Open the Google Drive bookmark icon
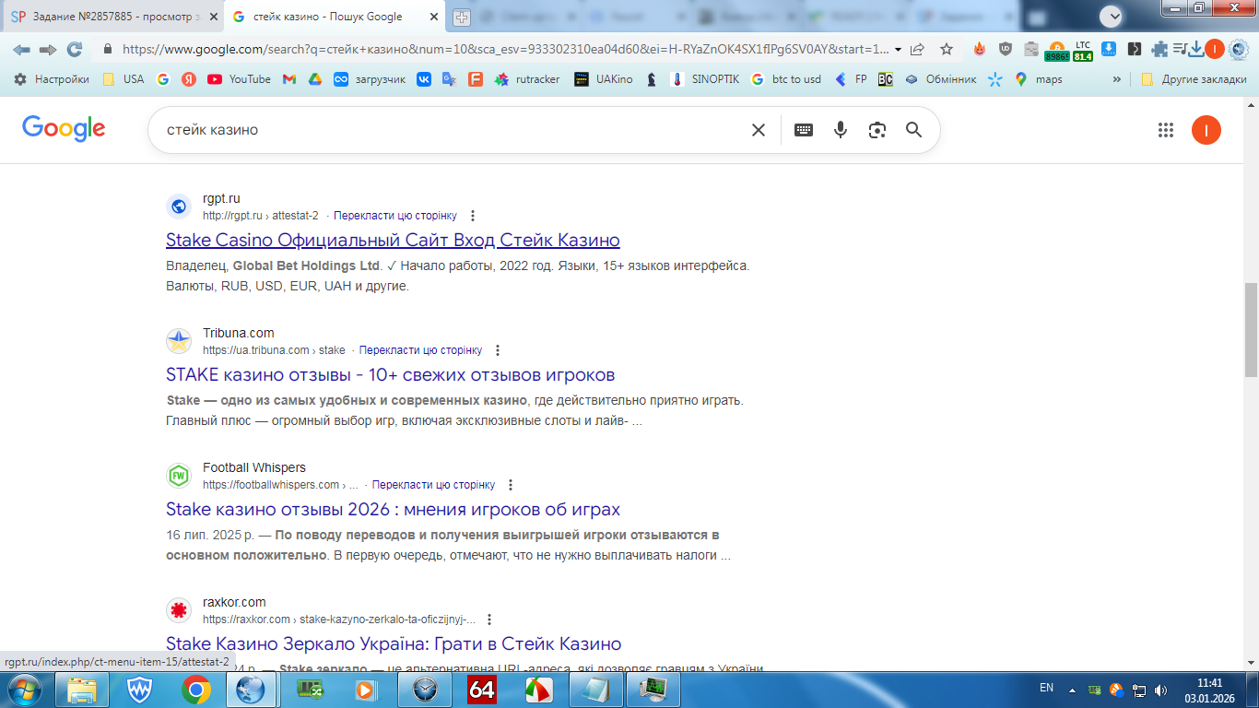Image resolution: width=1259 pixels, height=708 pixels. pos(314,79)
